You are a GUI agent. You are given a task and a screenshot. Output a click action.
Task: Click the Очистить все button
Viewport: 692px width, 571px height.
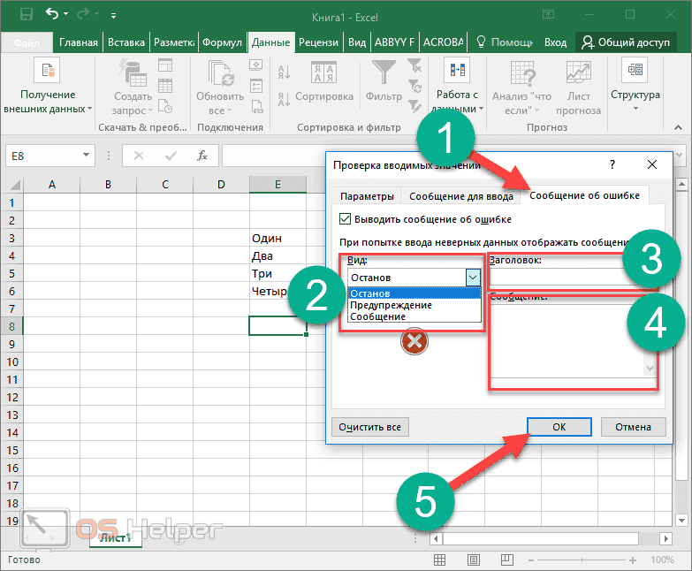click(370, 427)
